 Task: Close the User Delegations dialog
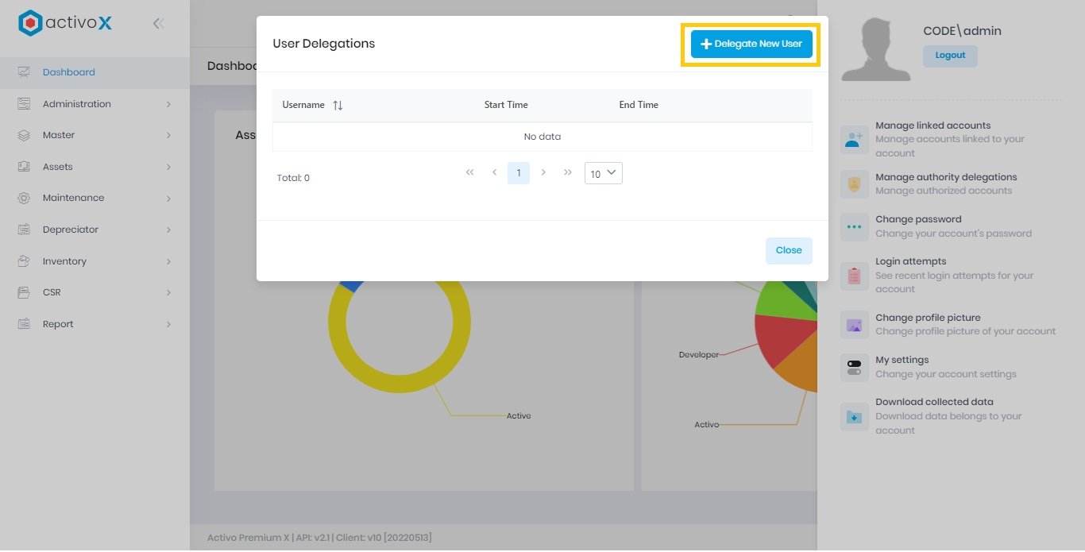[788, 249]
